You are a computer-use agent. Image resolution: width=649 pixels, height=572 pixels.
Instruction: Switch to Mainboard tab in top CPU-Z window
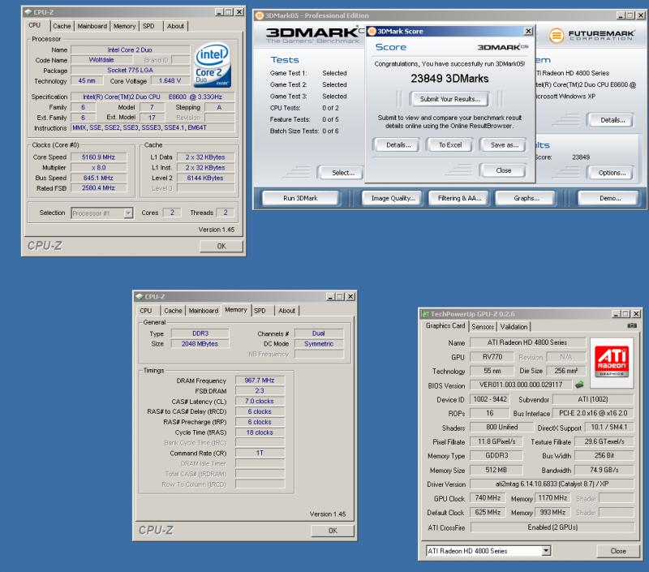pyautogui.click(x=92, y=26)
